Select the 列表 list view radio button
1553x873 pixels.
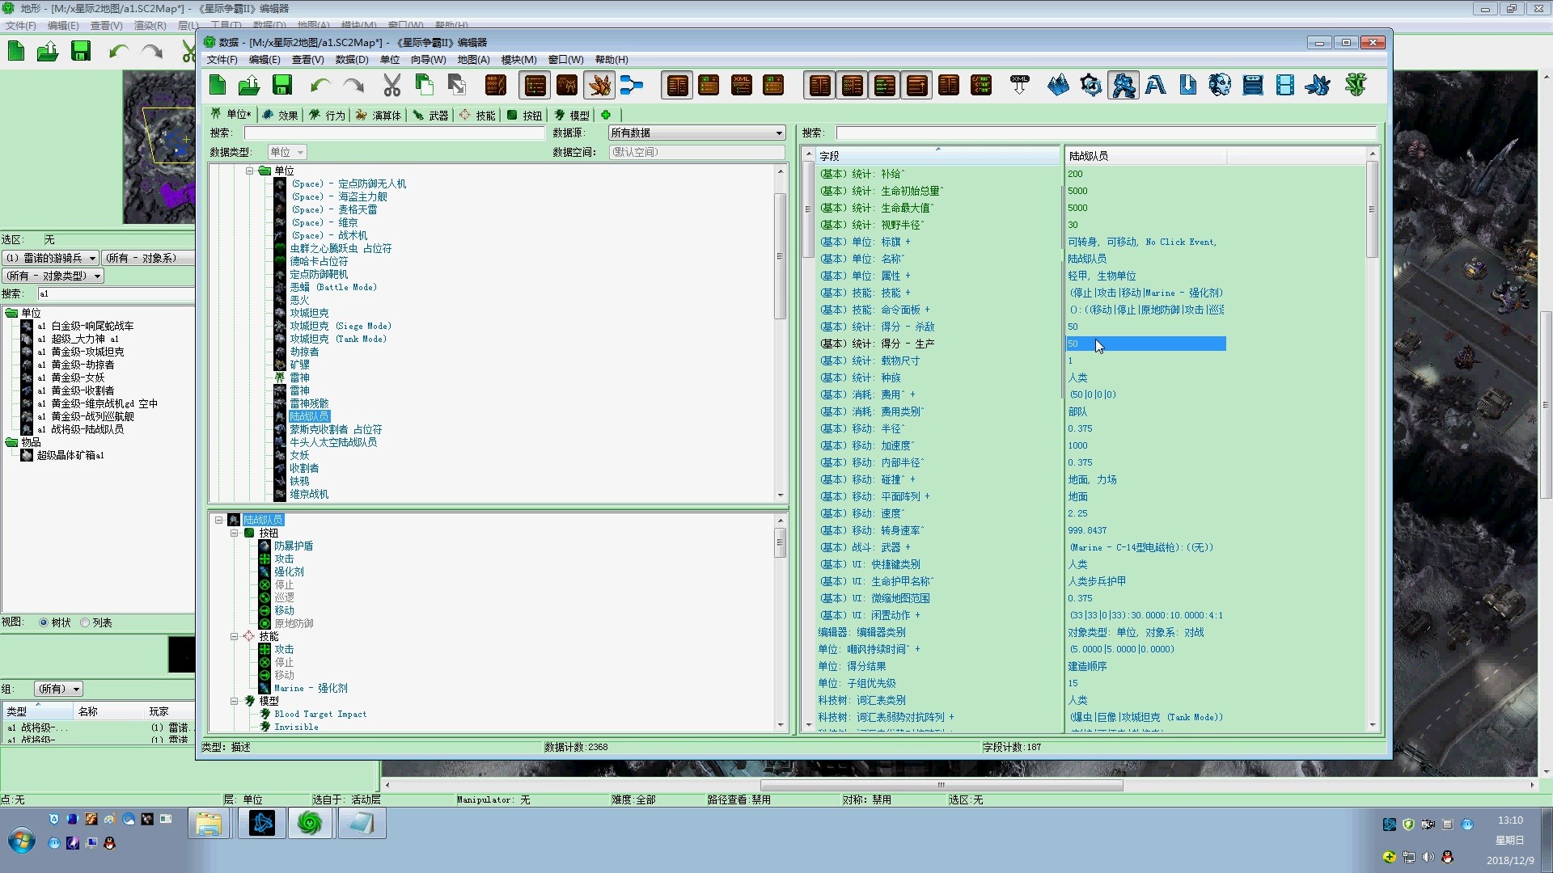click(85, 622)
